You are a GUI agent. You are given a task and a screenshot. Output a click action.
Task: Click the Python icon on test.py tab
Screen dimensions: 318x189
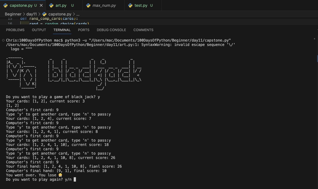click(130, 5)
